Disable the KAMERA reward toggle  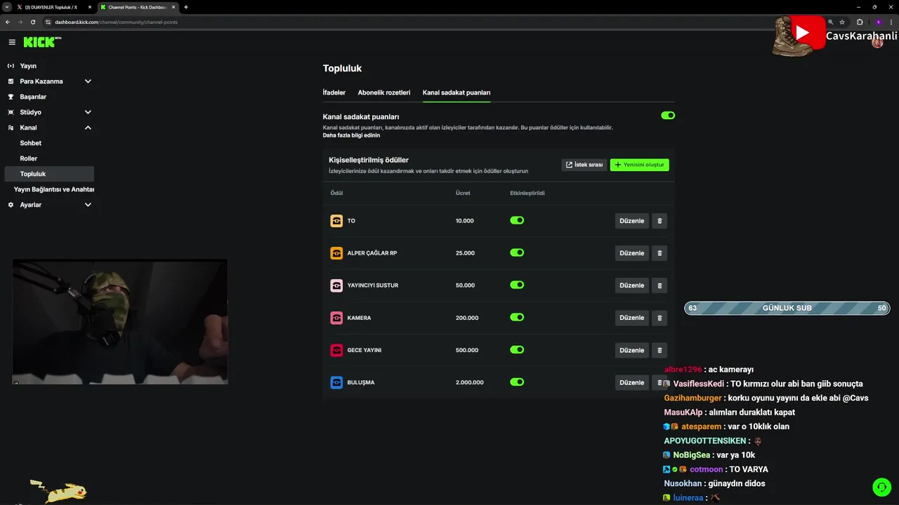[x=517, y=317]
